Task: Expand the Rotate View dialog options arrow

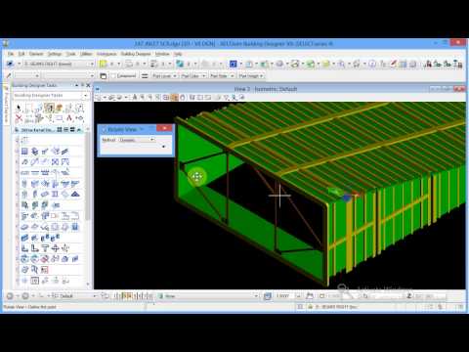Action: coord(163,147)
